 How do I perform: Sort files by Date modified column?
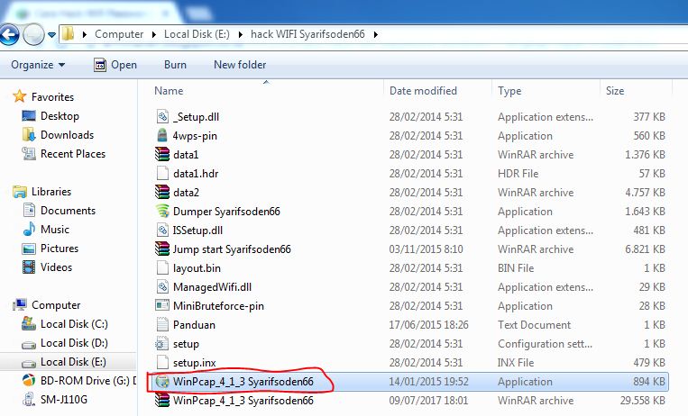(423, 91)
